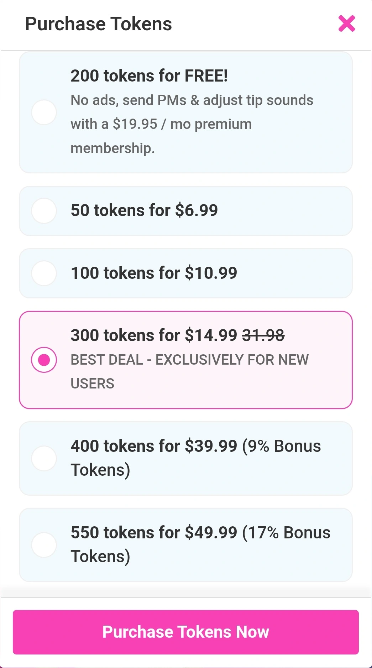Viewport: 372px width, 668px height.
Task: Click the '(9% Bonus' text
Action: click(281, 446)
